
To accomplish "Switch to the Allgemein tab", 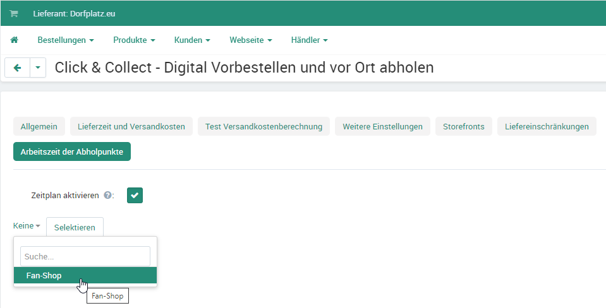I will click(39, 127).
